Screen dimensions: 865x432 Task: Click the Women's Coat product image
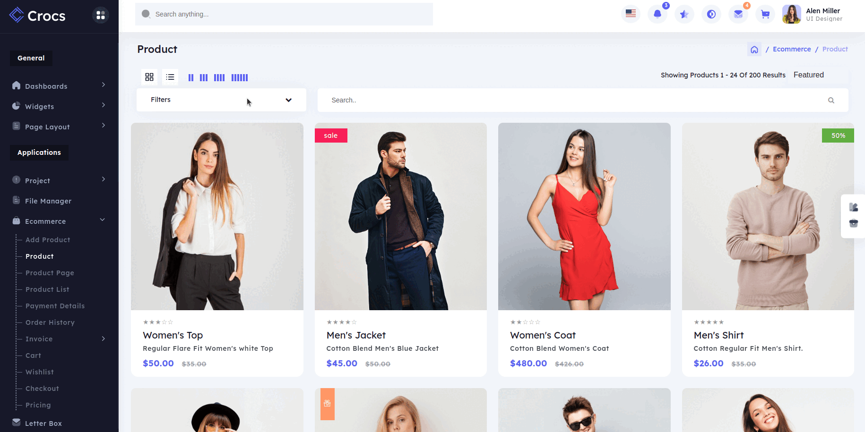pos(584,216)
